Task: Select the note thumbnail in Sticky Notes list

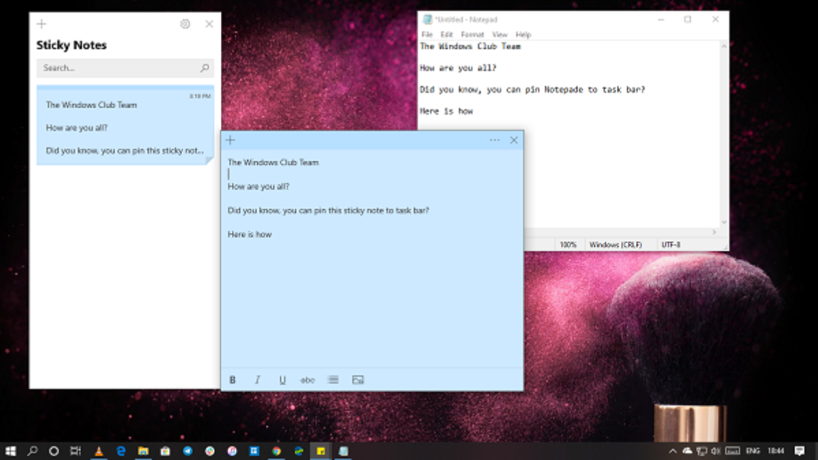Action: coord(125,127)
